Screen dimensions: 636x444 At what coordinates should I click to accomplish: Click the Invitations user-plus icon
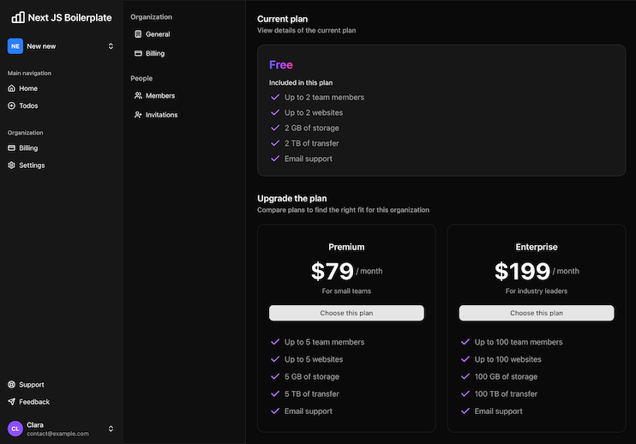tap(138, 115)
